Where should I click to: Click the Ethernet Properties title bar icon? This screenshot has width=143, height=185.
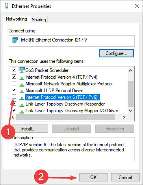click(x=7, y=6)
